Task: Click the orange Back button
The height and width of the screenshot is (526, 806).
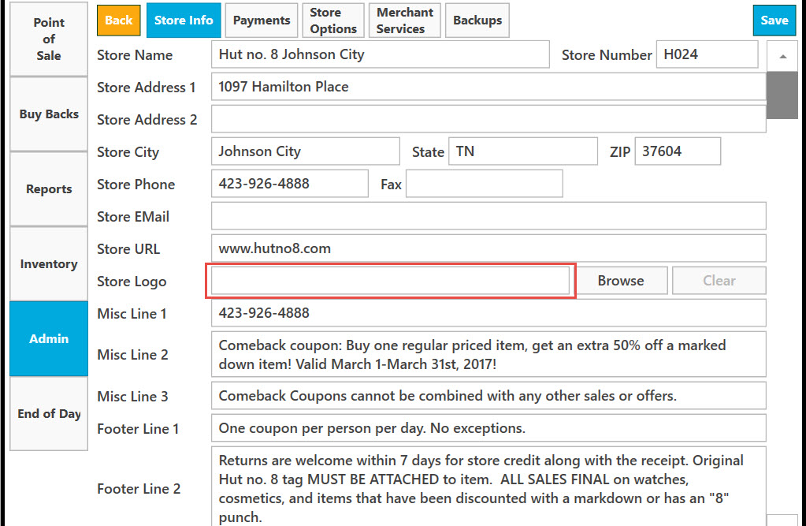Action: click(x=119, y=21)
